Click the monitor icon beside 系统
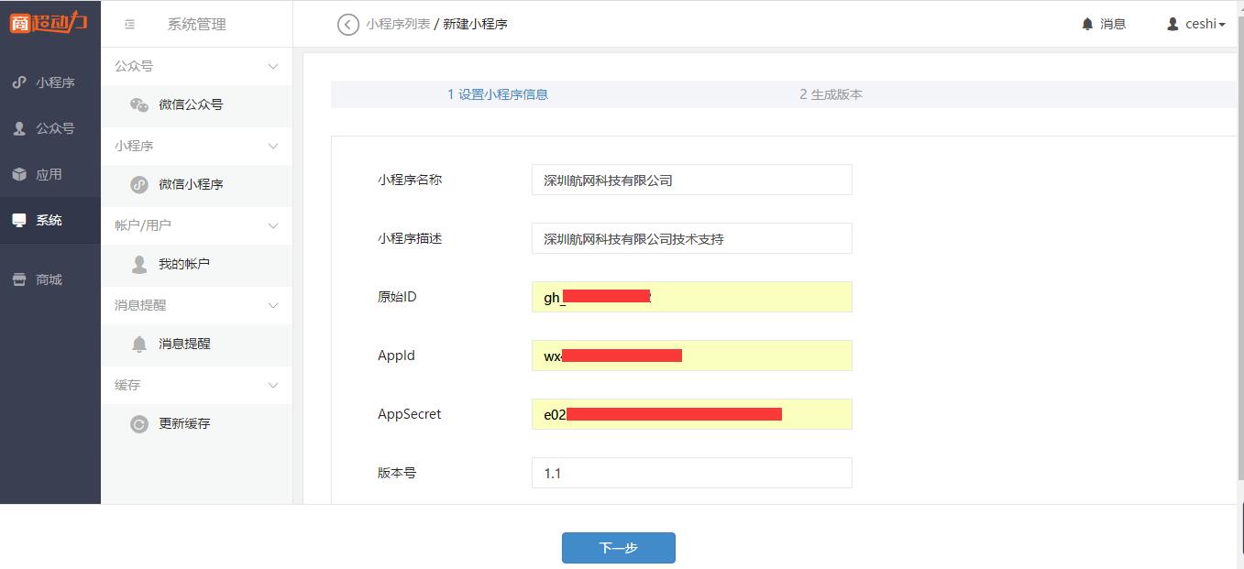 19,220
